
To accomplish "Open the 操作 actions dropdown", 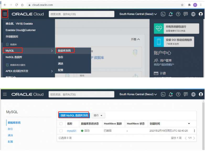I will point(98,115).
